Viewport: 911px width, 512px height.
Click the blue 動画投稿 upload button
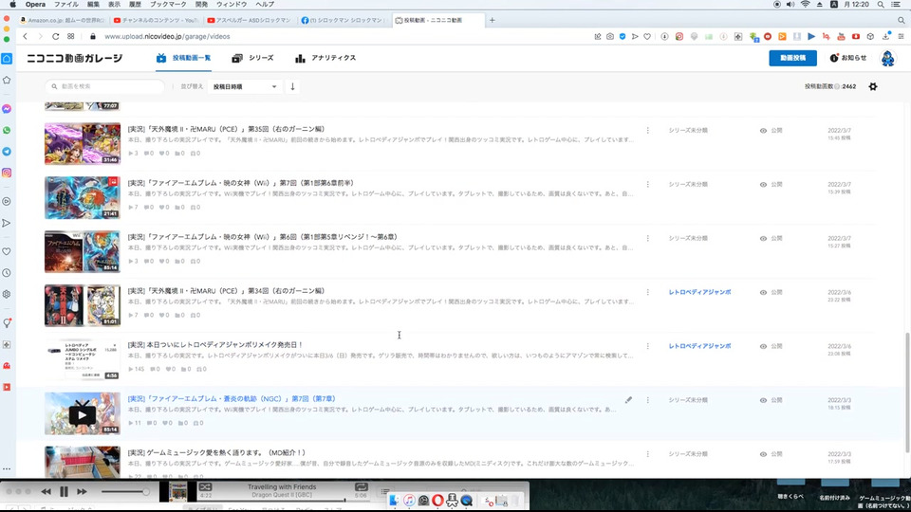[792, 58]
